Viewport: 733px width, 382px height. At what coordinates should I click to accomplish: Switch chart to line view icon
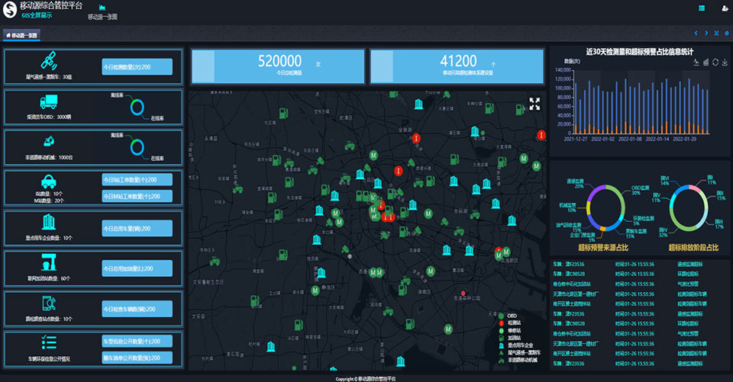[696, 63]
